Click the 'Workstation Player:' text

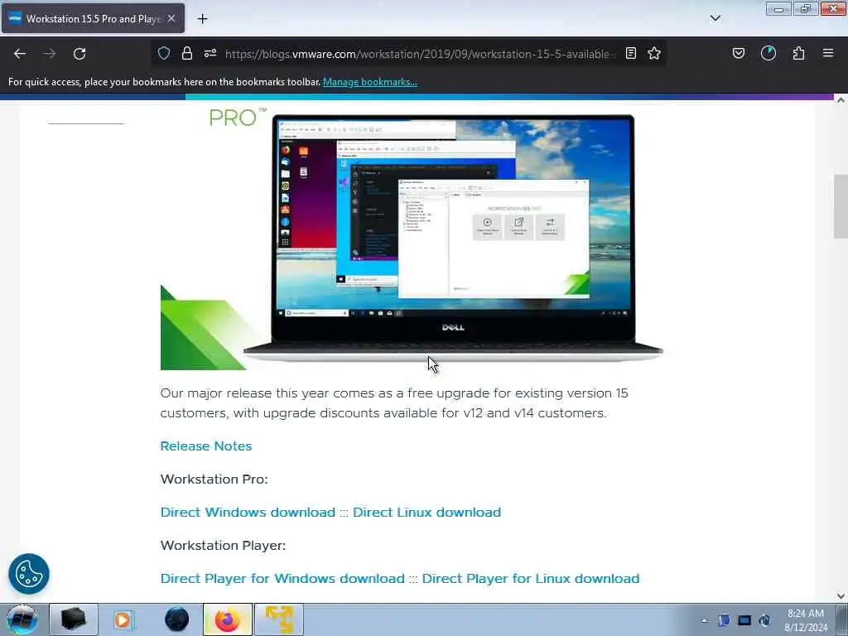click(223, 545)
